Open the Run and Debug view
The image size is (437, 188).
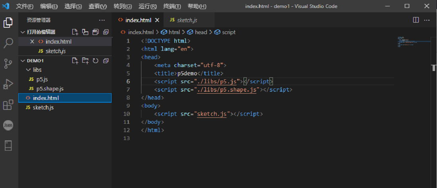pos(8,84)
